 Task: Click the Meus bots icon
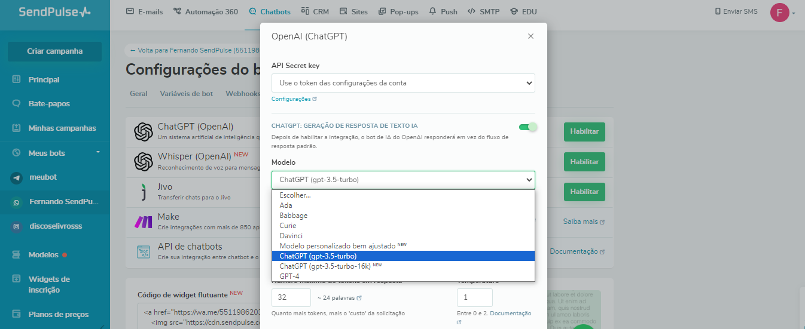[x=17, y=153]
